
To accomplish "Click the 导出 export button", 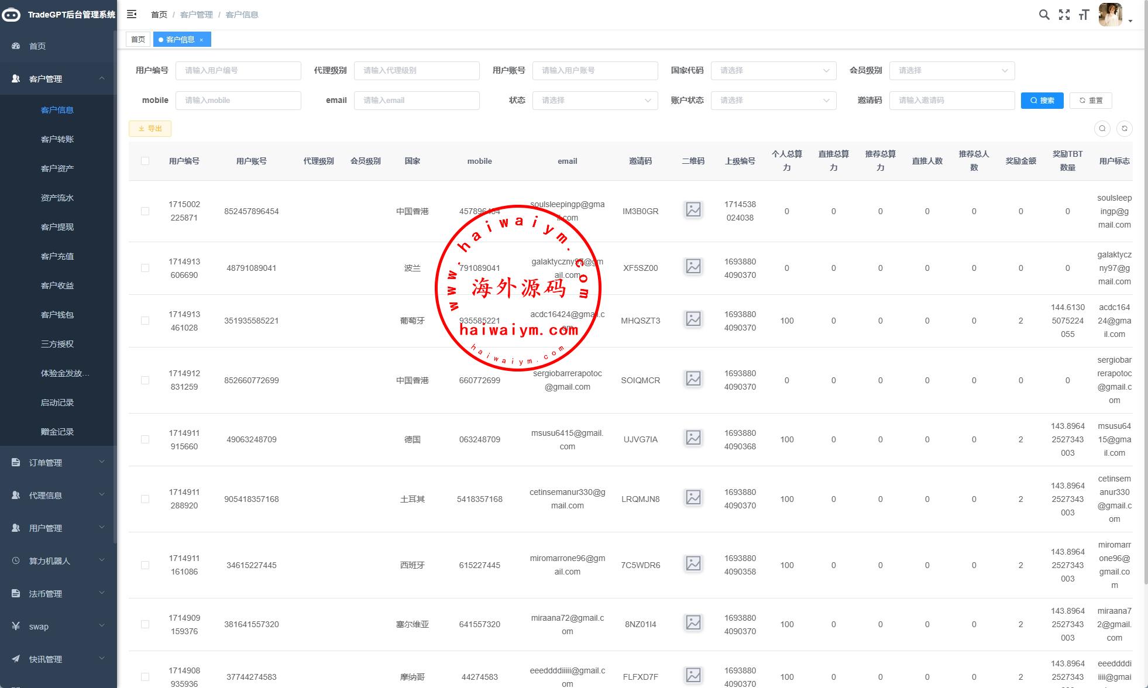I will pyautogui.click(x=150, y=129).
